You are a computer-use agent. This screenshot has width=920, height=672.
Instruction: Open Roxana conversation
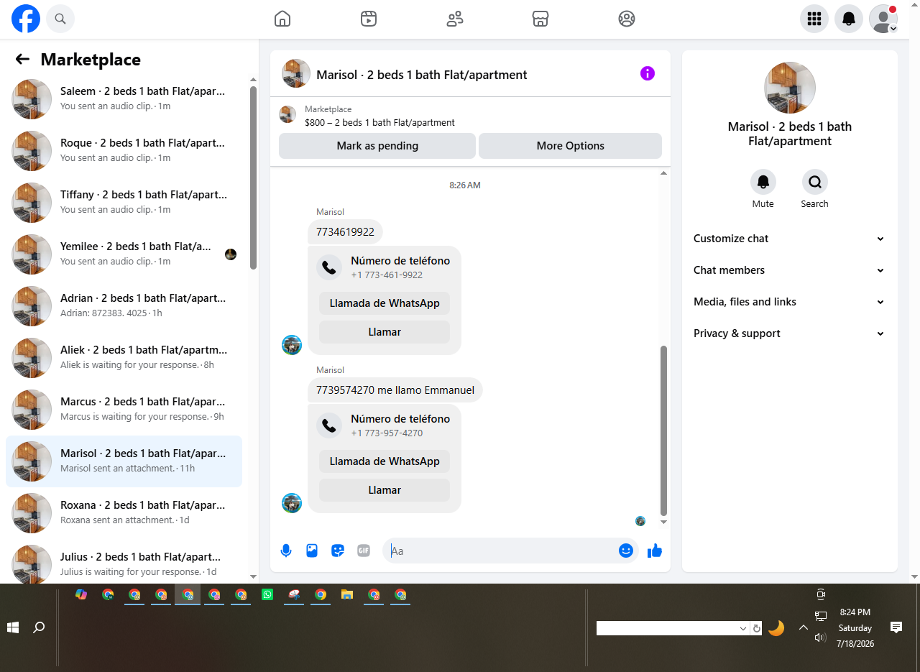tap(124, 513)
